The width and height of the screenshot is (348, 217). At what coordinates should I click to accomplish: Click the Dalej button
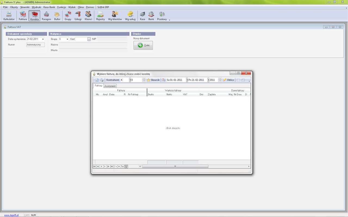coord(143,45)
